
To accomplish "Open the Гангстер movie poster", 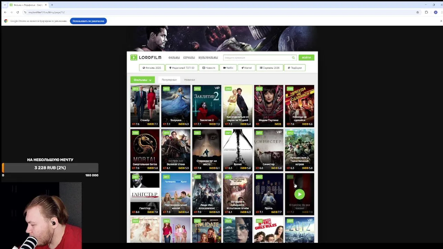I will pyautogui.click(x=145, y=194).
